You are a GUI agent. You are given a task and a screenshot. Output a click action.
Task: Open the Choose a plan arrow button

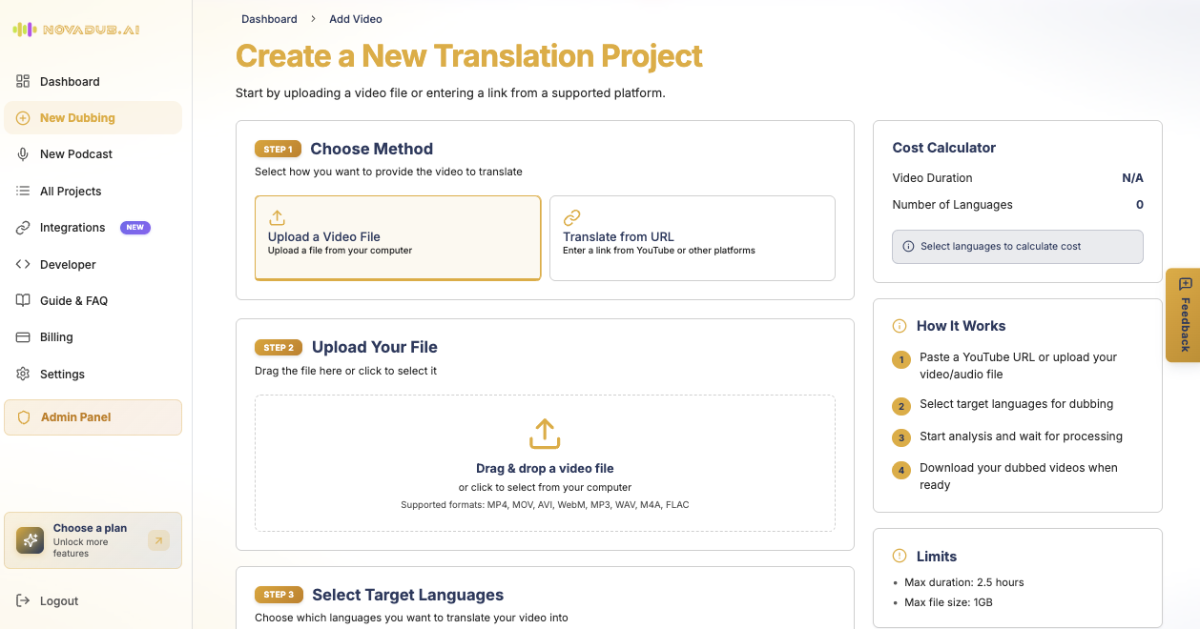[x=158, y=540]
